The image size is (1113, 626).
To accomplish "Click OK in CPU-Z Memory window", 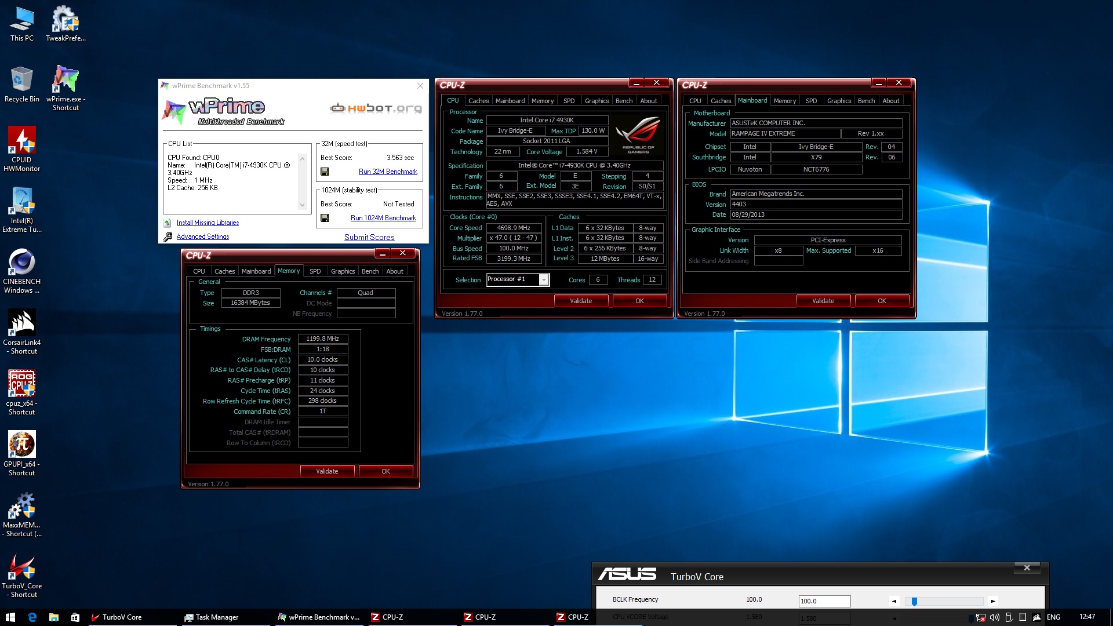I will click(385, 471).
